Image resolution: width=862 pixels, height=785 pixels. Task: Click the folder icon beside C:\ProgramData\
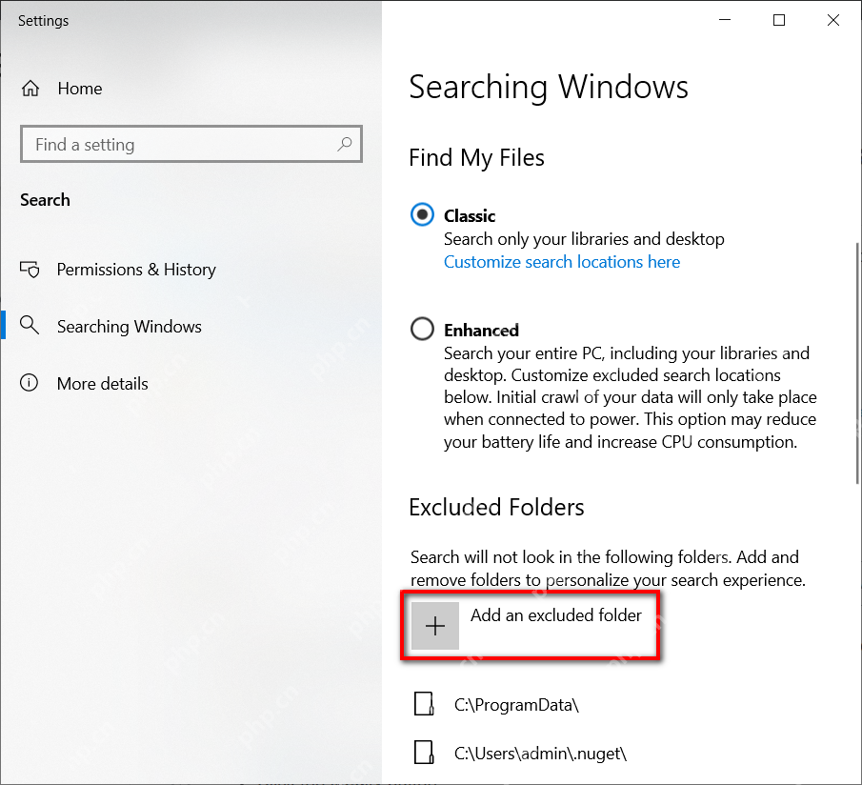pyautogui.click(x=424, y=704)
